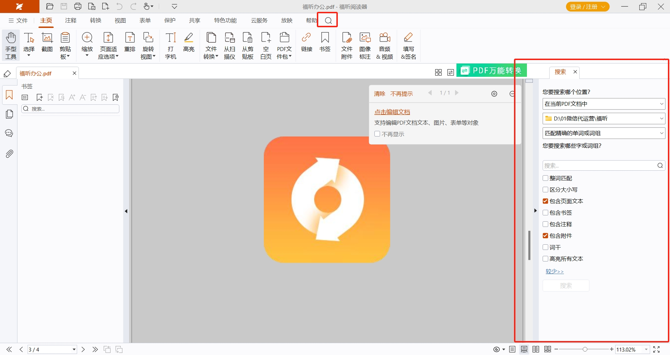Open the 打字机 typewriter tool
The image size is (670, 355).
click(171, 45)
